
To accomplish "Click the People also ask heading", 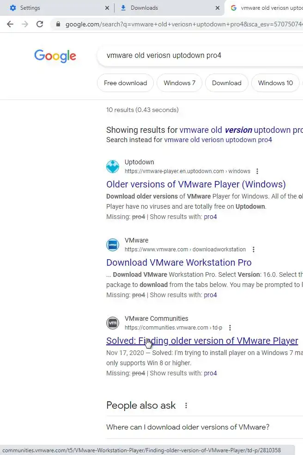I will click(x=141, y=405).
